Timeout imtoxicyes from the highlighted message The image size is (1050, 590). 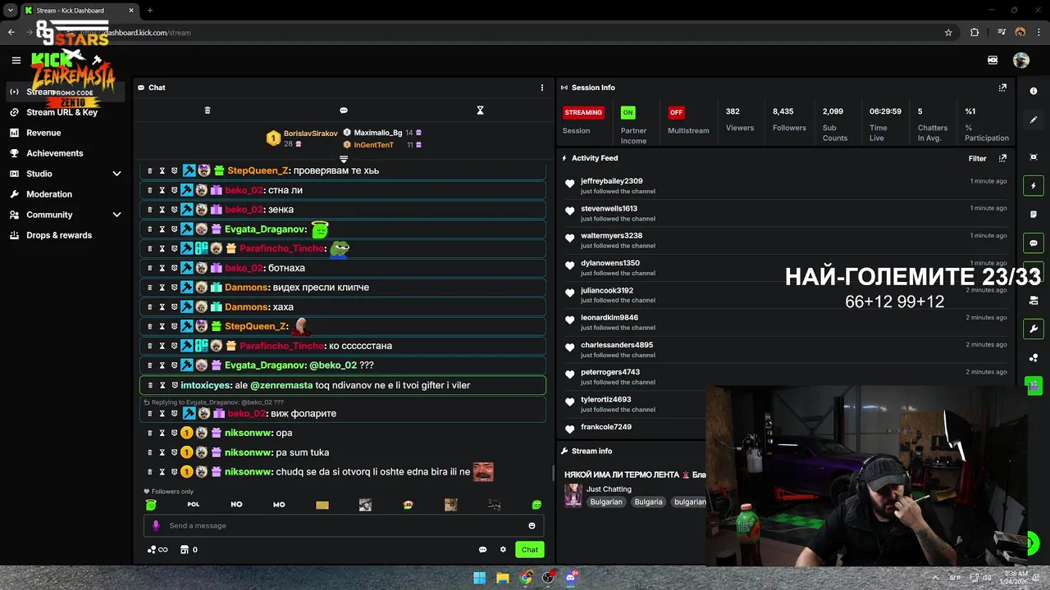tap(162, 385)
